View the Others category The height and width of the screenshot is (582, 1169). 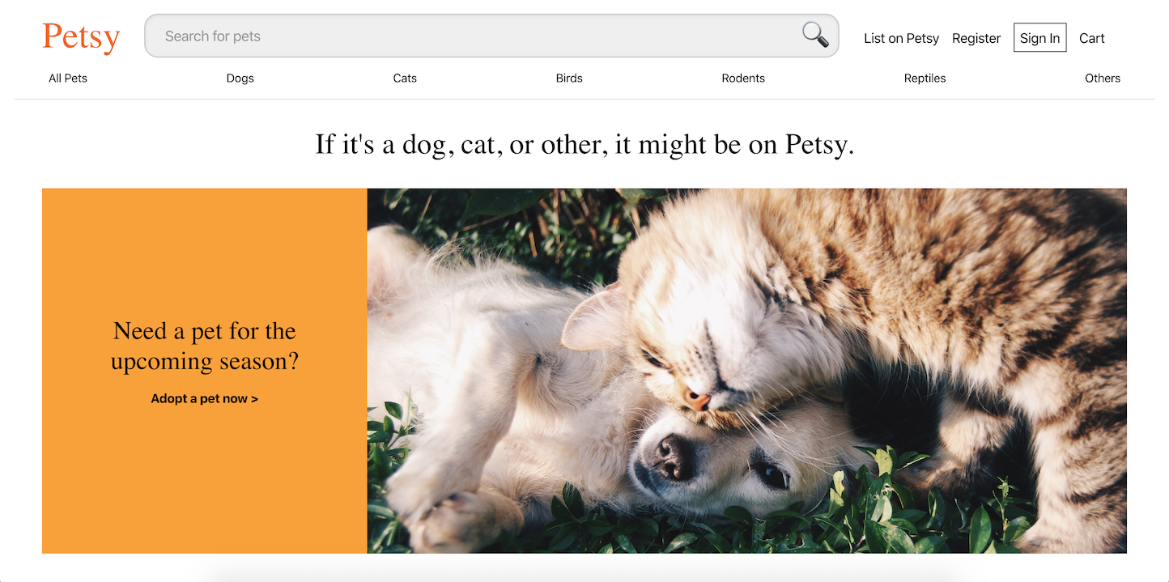pyautogui.click(x=1103, y=79)
